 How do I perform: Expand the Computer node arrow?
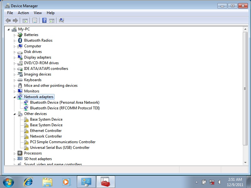pos(14,46)
